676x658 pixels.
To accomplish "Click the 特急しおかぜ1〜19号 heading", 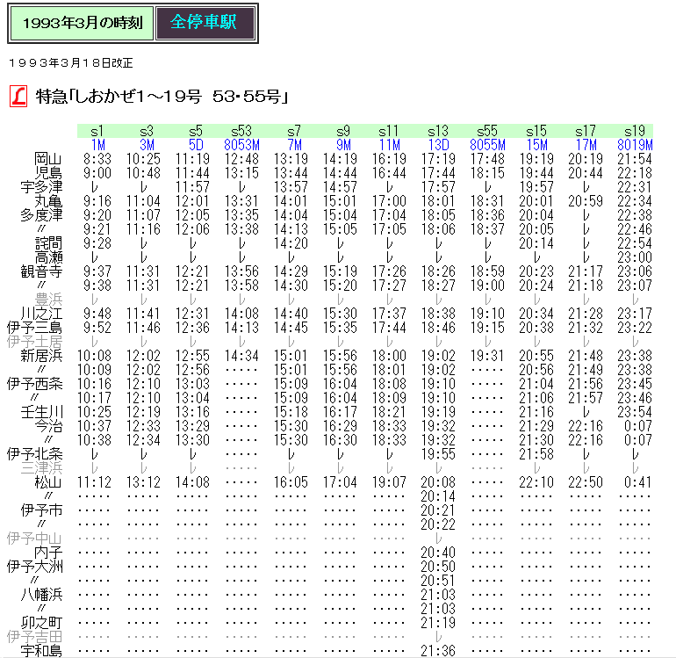I will [162, 96].
